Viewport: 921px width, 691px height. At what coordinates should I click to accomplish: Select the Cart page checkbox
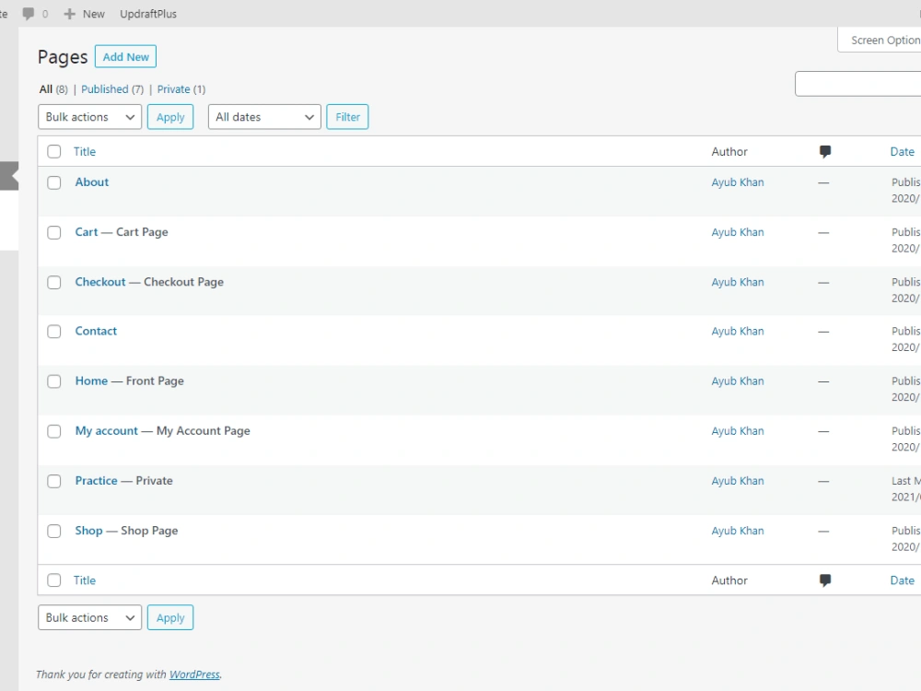(x=54, y=233)
